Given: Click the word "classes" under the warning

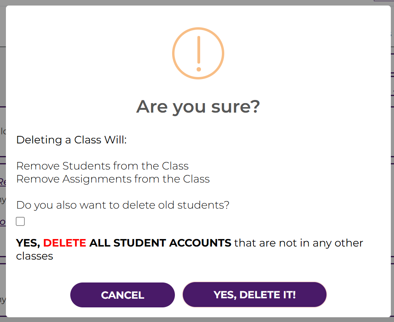Looking at the screenshot, I should (35, 256).
